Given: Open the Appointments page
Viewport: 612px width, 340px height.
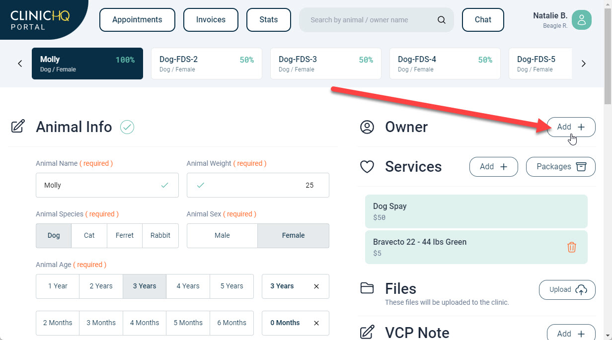Looking at the screenshot, I should 137,20.
